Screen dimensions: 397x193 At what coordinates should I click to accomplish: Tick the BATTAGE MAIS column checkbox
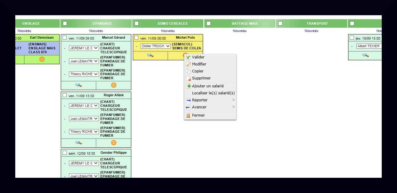pos(209,23)
